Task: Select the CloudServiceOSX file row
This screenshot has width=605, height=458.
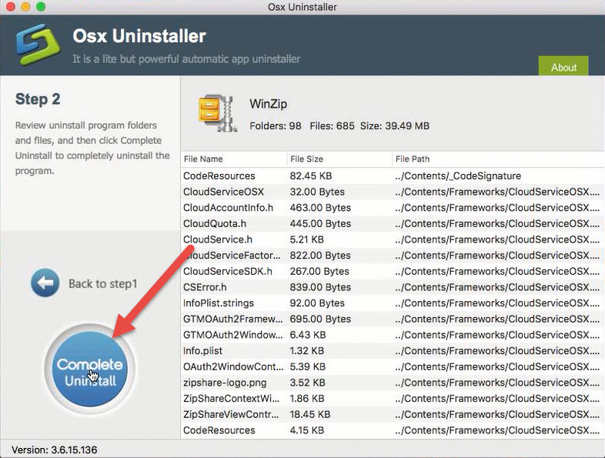Action: tap(393, 192)
